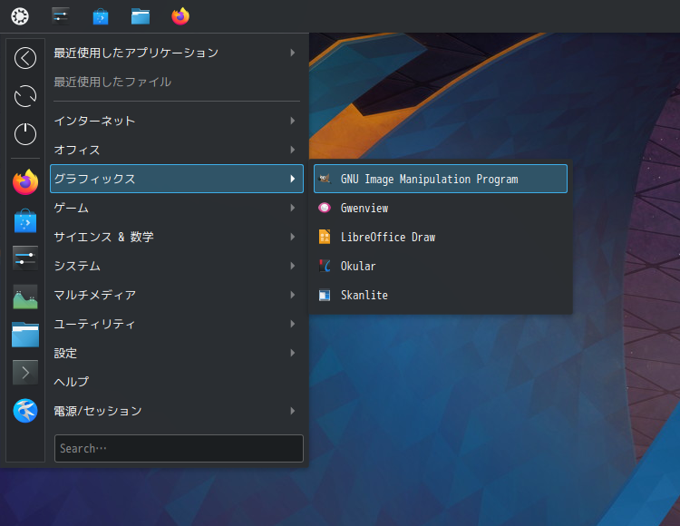Click the back arrow circle icon in sidebar
Viewport: 680px width, 526px height.
[x=25, y=58]
